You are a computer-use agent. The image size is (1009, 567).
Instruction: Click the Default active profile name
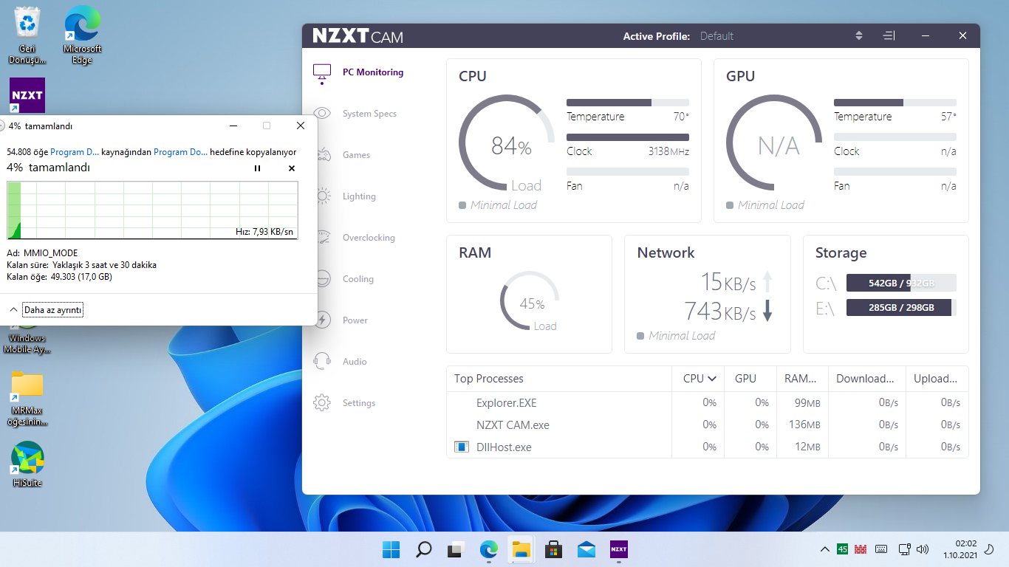pos(716,36)
